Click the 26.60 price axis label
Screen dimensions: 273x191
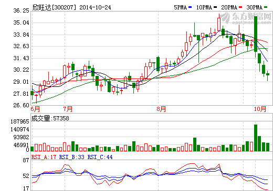pos(22,105)
